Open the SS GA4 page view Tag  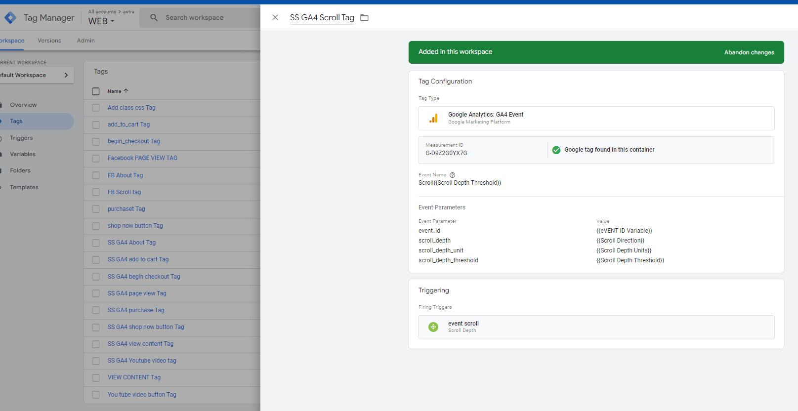click(137, 293)
